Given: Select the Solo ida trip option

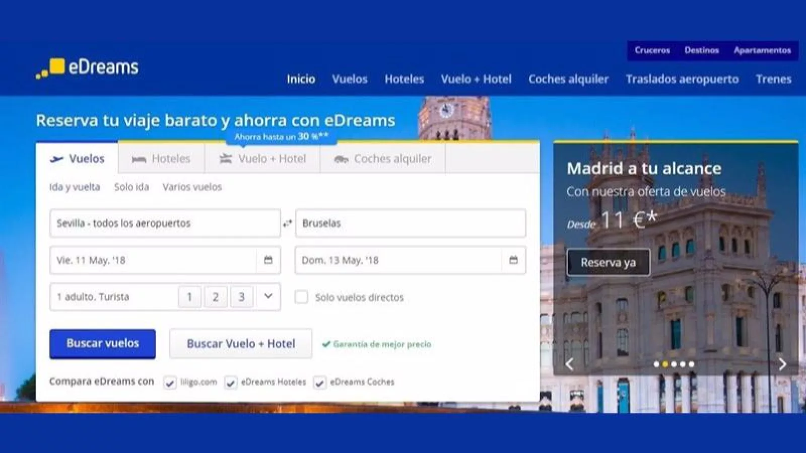Looking at the screenshot, I should [x=131, y=187].
